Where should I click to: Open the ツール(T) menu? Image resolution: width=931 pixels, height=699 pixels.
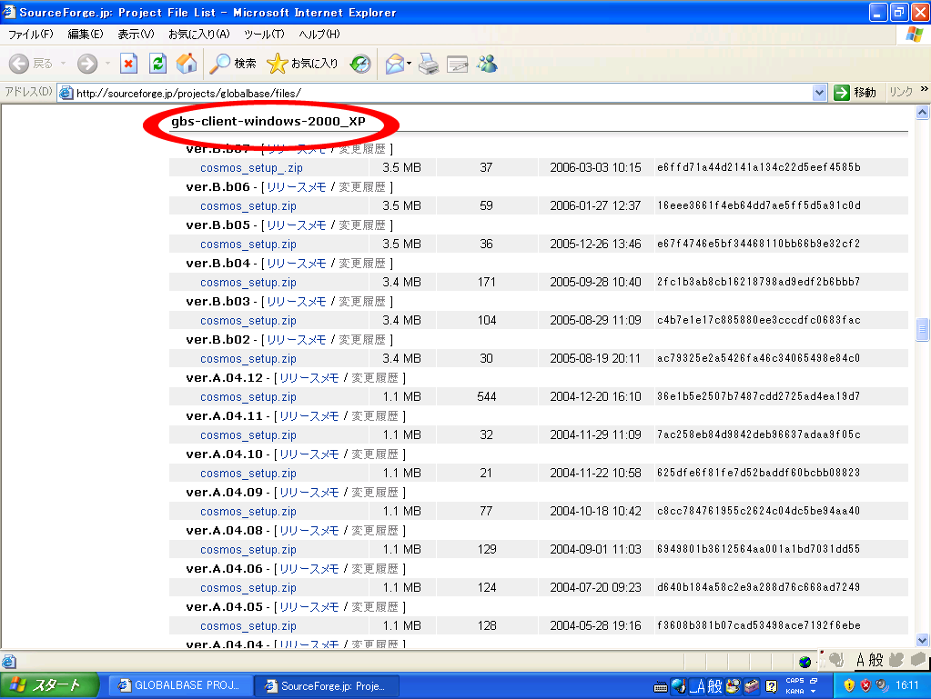click(264, 34)
